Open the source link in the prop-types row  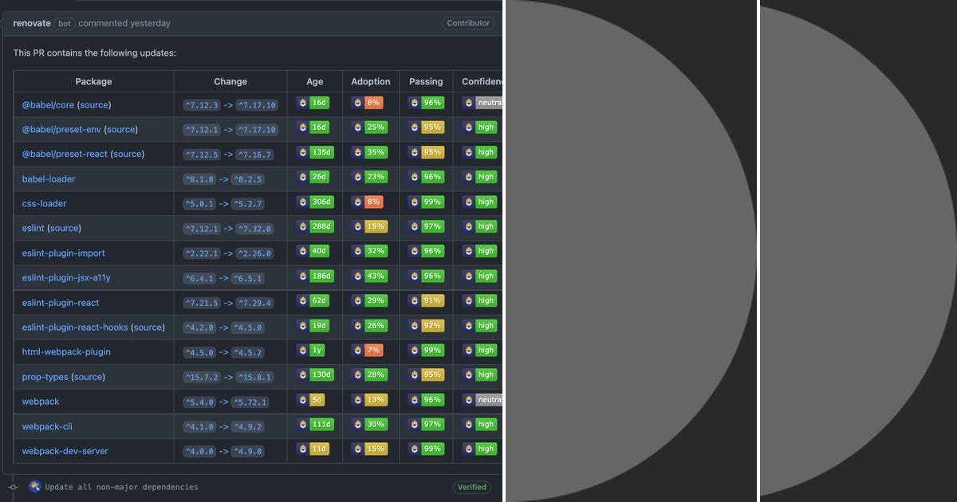pyautogui.click(x=88, y=377)
